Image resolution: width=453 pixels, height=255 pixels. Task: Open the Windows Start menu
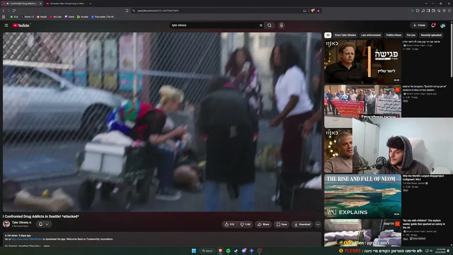tap(194, 251)
